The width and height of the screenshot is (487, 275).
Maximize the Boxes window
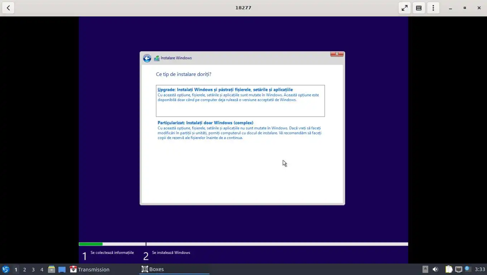point(465,8)
